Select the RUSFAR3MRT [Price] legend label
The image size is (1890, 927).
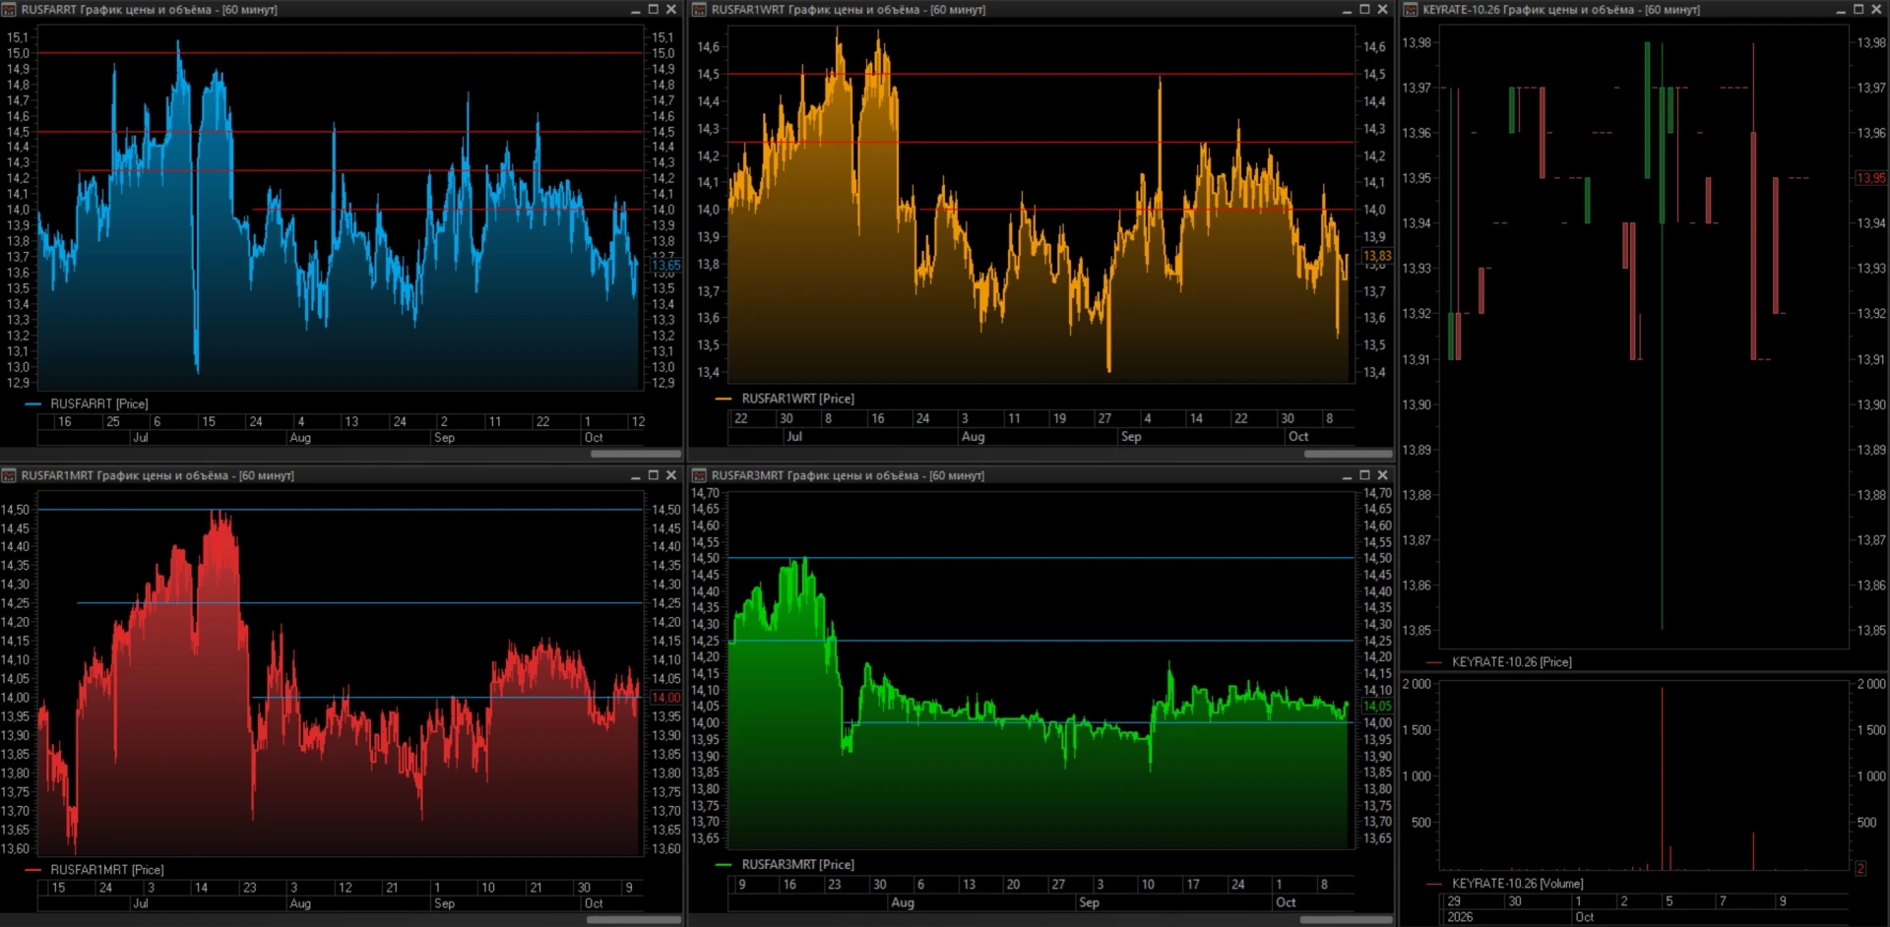798,864
